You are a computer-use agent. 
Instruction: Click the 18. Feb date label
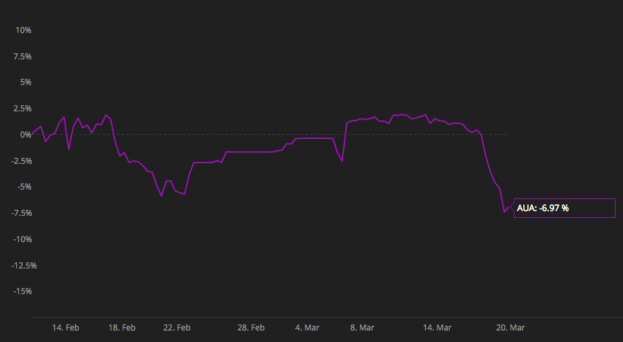pos(122,328)
